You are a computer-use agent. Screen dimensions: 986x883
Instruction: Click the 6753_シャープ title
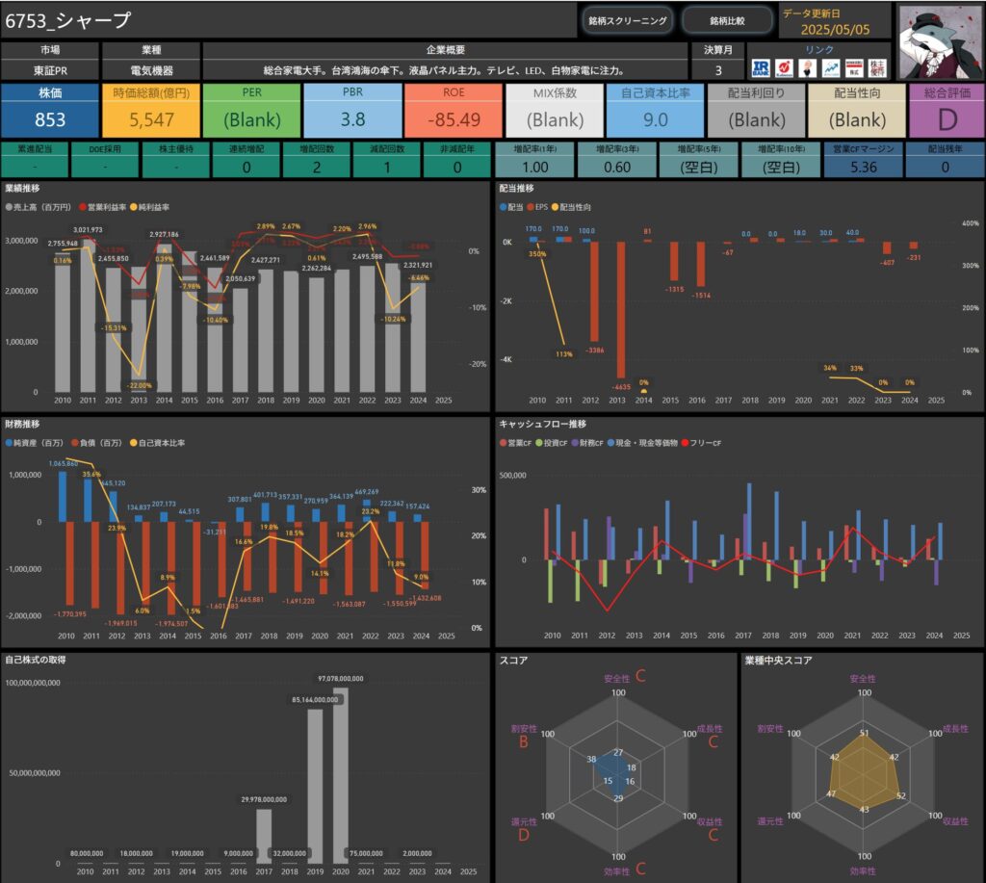[68, 21]
